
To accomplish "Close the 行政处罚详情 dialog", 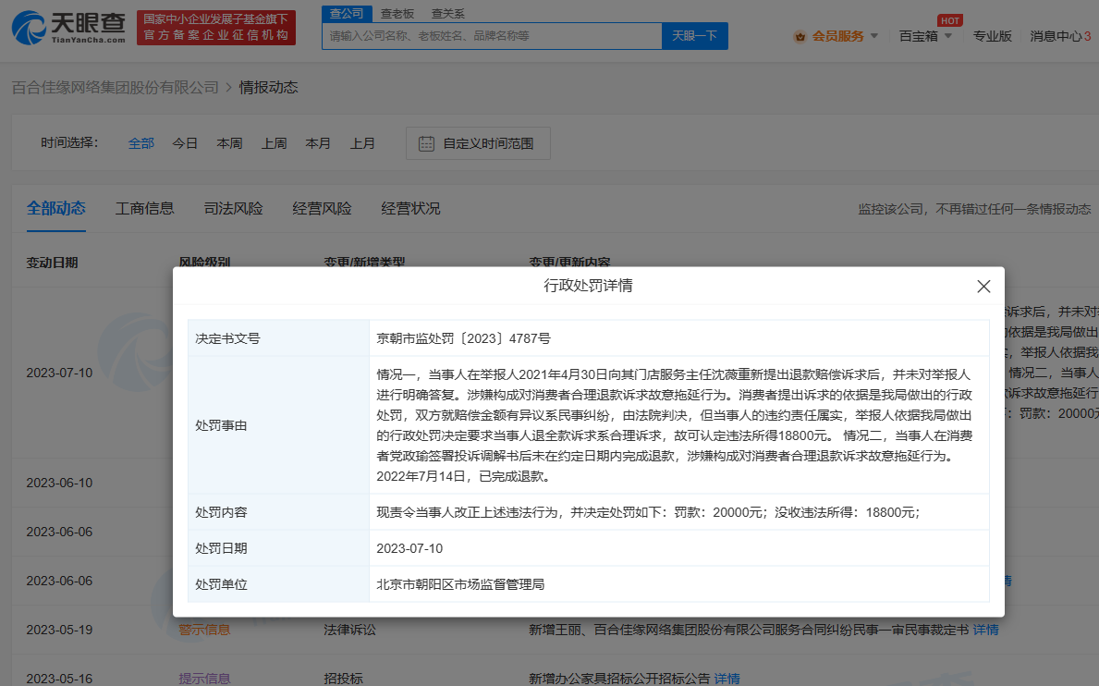I will pyautogui.click(x=983, y=287).
